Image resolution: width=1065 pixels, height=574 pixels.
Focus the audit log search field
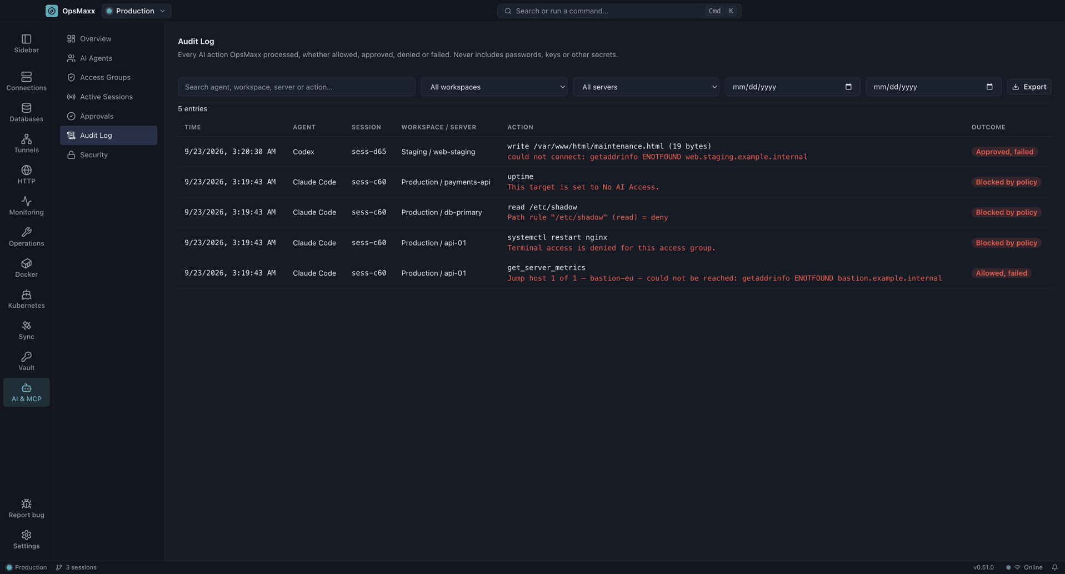click(296, 87)
